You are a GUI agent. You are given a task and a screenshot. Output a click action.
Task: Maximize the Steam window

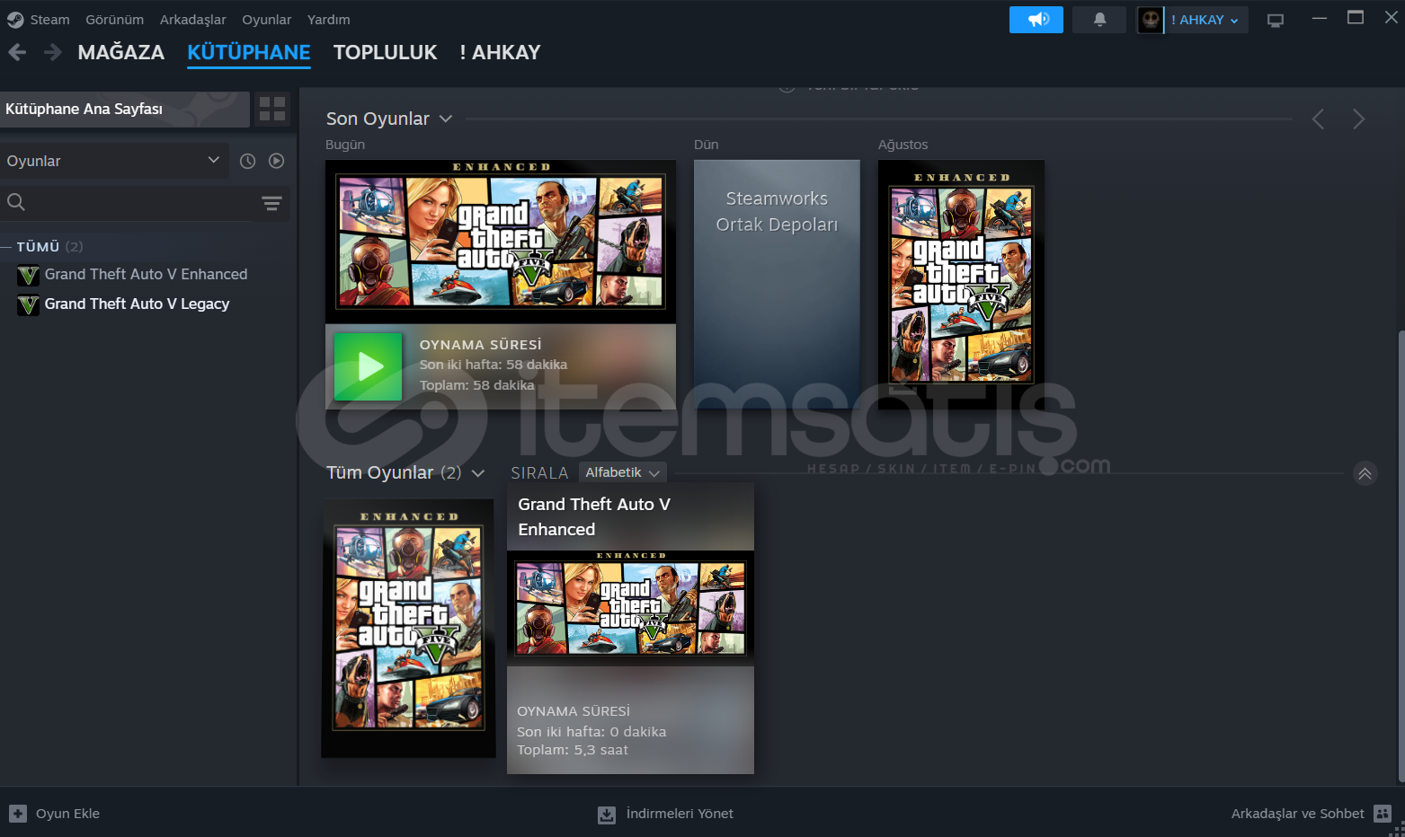pos(1356,18)
